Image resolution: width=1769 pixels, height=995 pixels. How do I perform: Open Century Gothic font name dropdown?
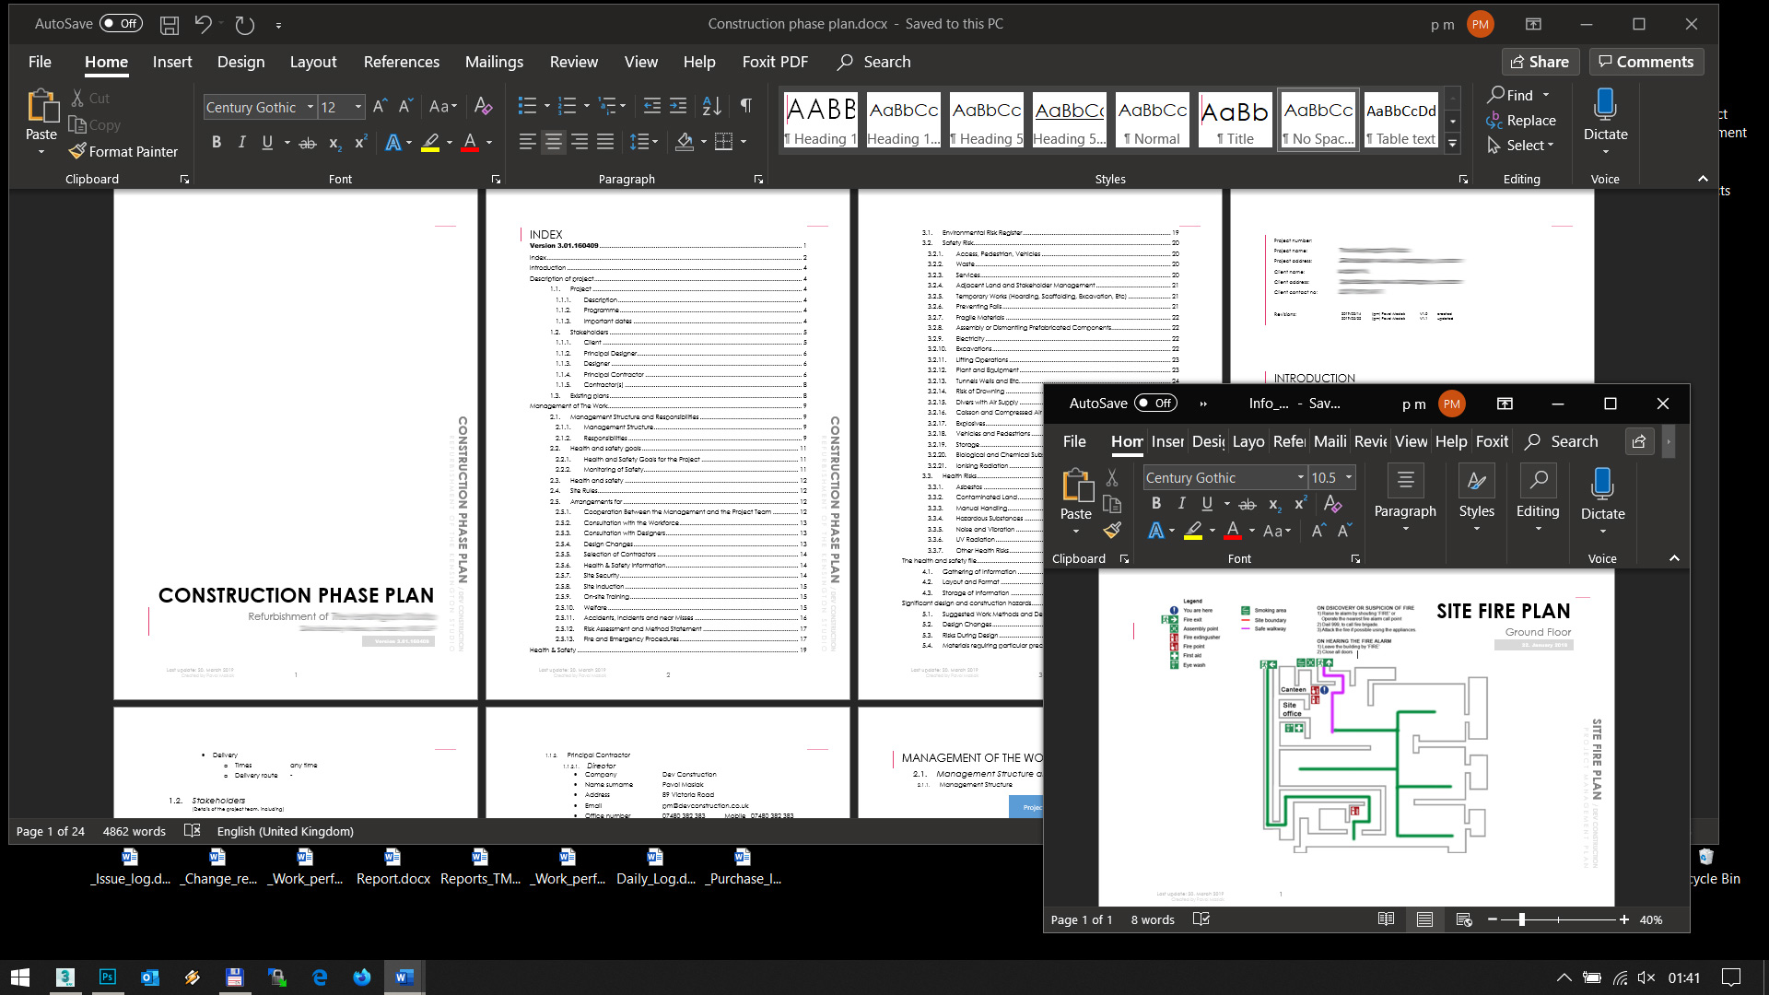coord(310,108)
